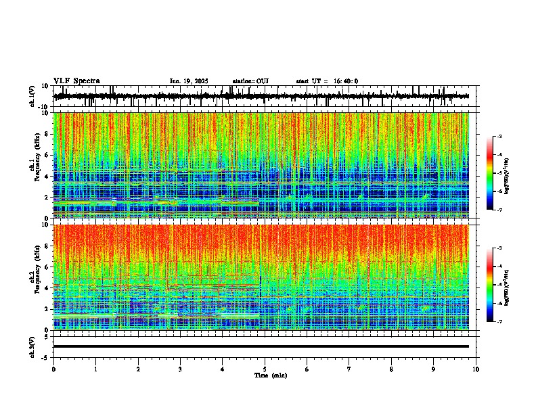Screen dimensions: 536x414
Task: Click the ch.2 color scale bar
Action: pyautogui.click(x=490, y=285)
